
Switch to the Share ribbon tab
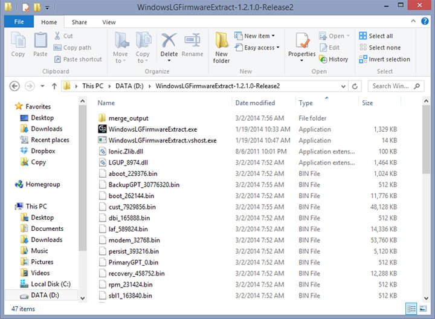coord(79,22)
